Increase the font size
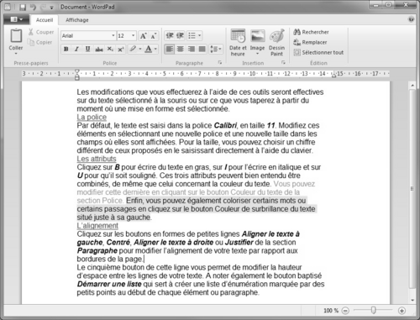The image size is (420, 320). (143, 36)
